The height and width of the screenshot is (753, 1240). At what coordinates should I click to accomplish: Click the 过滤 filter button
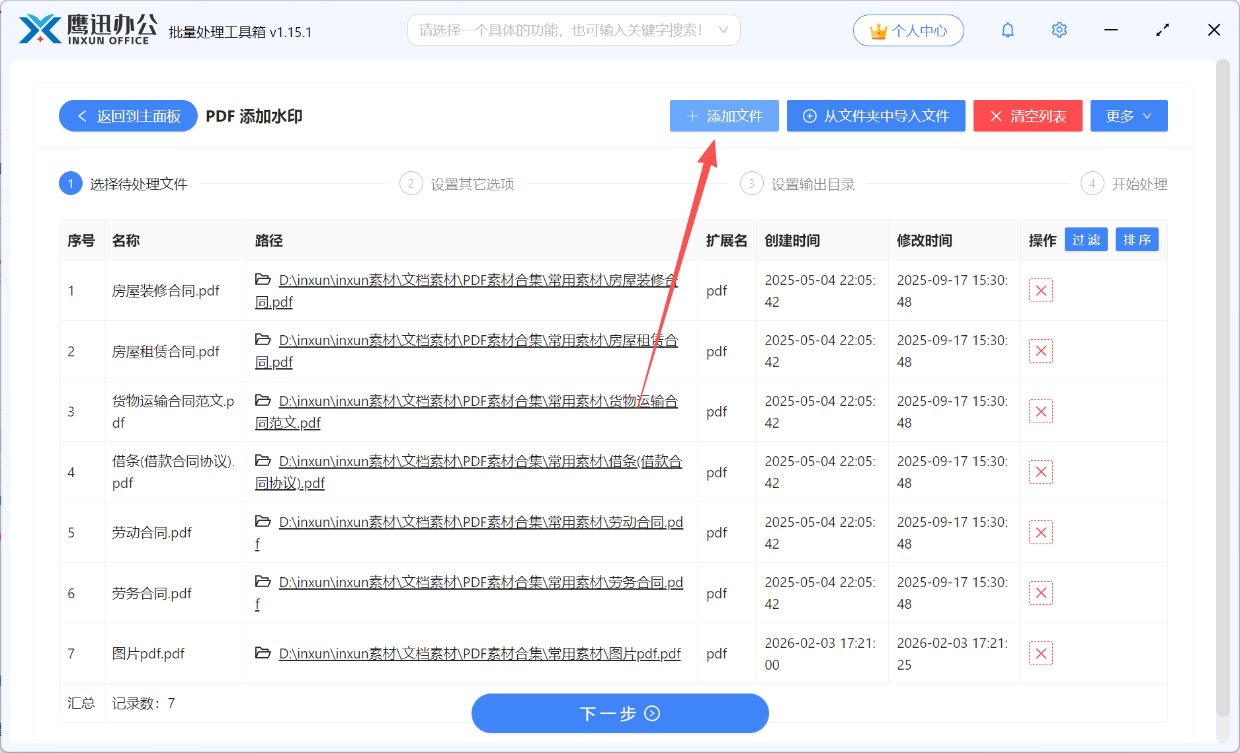click(x=1086, y=240)
